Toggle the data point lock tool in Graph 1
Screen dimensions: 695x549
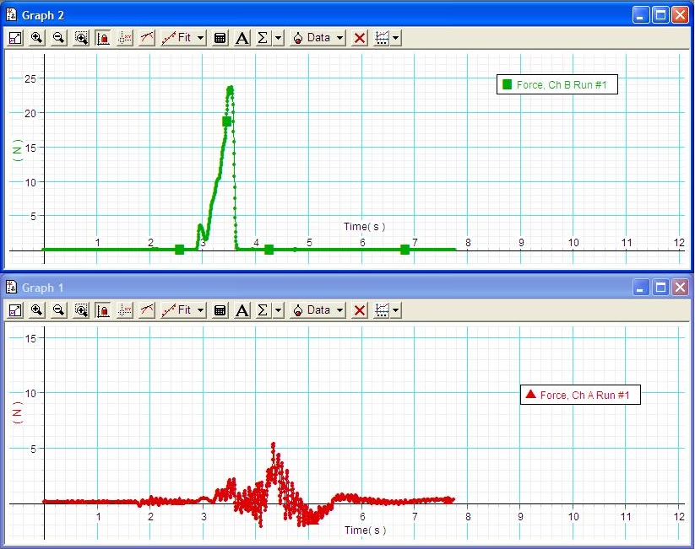103,310
